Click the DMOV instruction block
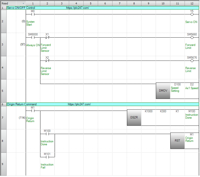 tap(163, 91)
